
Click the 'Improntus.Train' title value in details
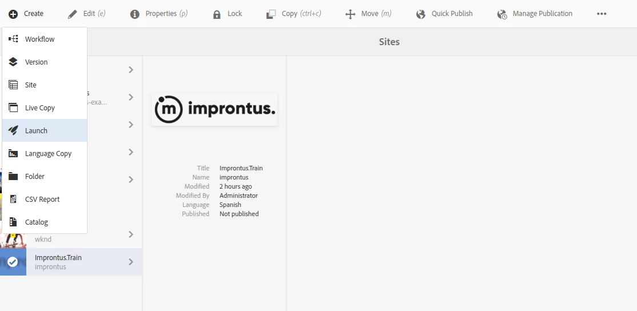point(241,168)
